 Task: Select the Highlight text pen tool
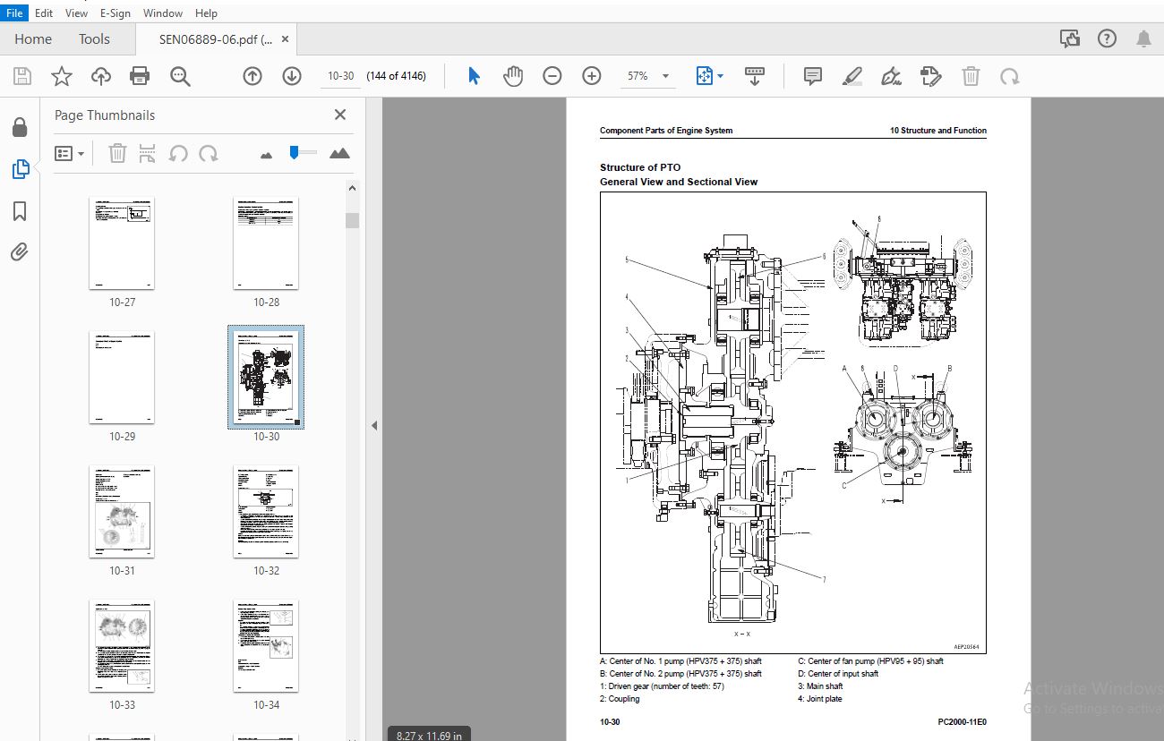click(x=852, y=76)
